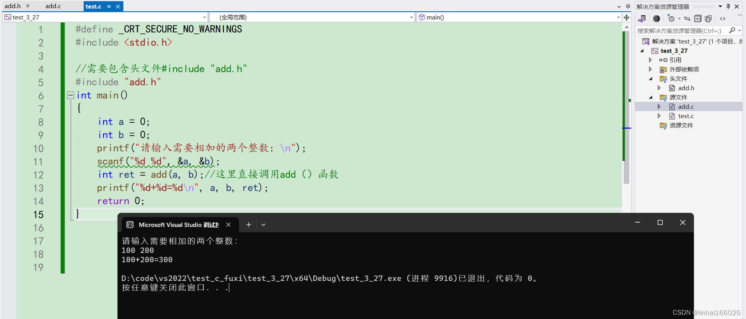Select the test_3_27 project node

click(674, 51)
